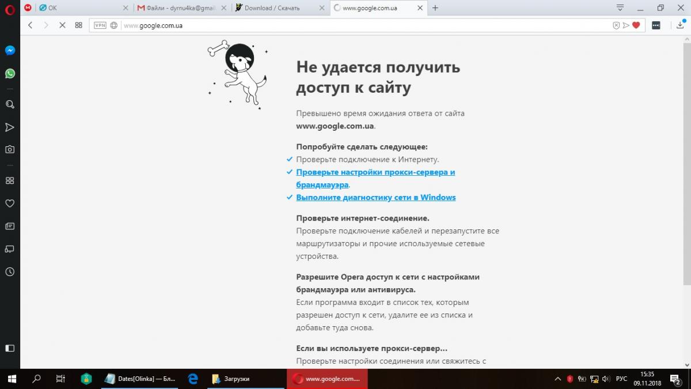Go back to previous page
Image resolution: width=691 pixels, height=389 pixels.
pyautogui.click(x=31, y=25)
